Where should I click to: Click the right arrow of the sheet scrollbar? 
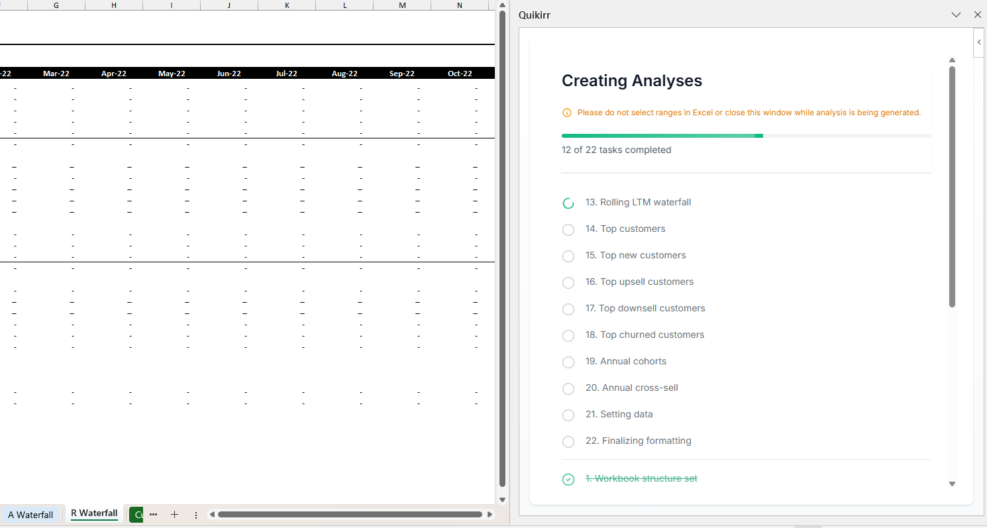tap(490, 514)
